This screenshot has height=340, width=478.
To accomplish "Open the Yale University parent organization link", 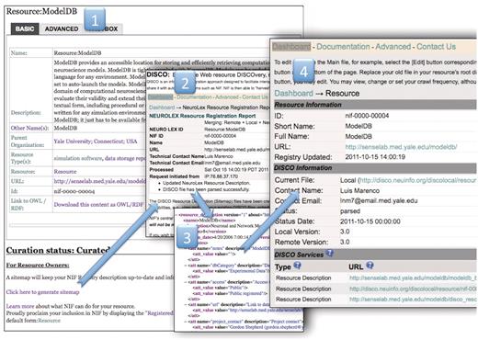I will click(x=96, y=142).
